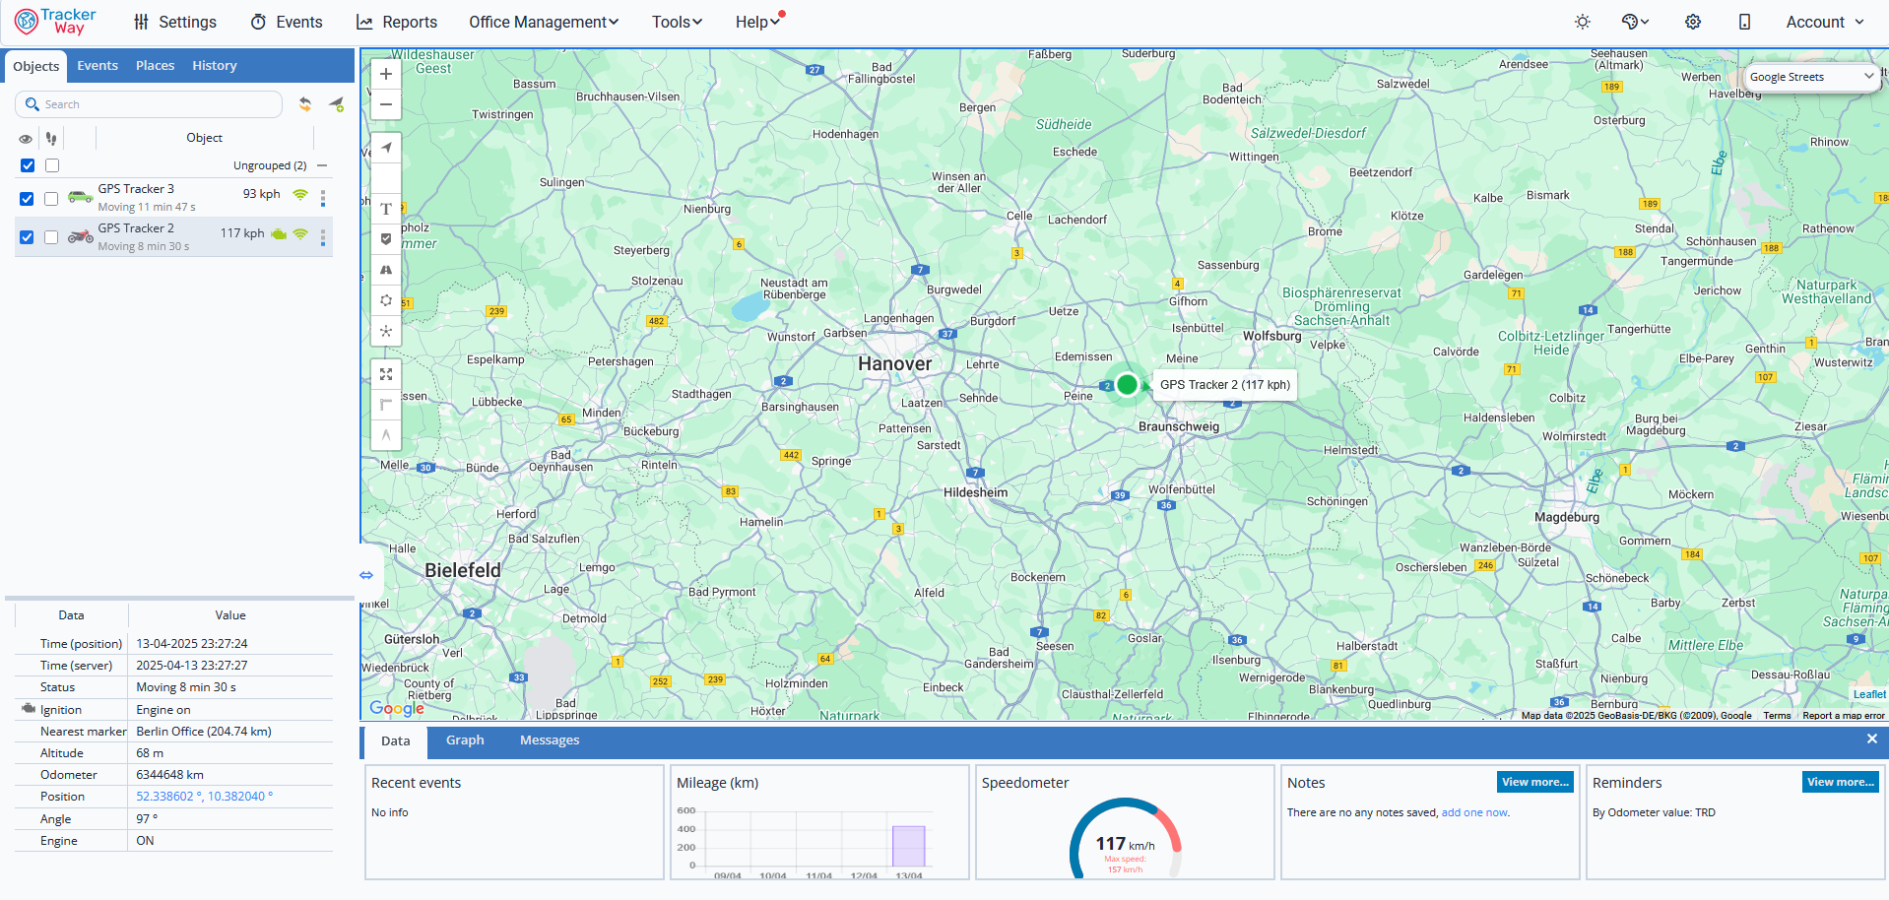
Task: Click the ruler measure map tool
Action: pos(386,405)
